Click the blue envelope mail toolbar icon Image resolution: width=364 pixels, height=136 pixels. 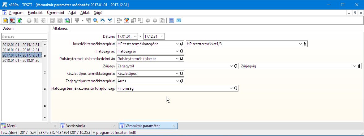[x=178, y=20]
